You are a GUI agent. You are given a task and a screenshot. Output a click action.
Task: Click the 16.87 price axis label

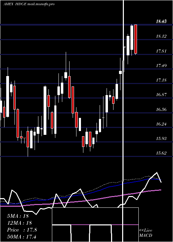(x=161, y=95)
